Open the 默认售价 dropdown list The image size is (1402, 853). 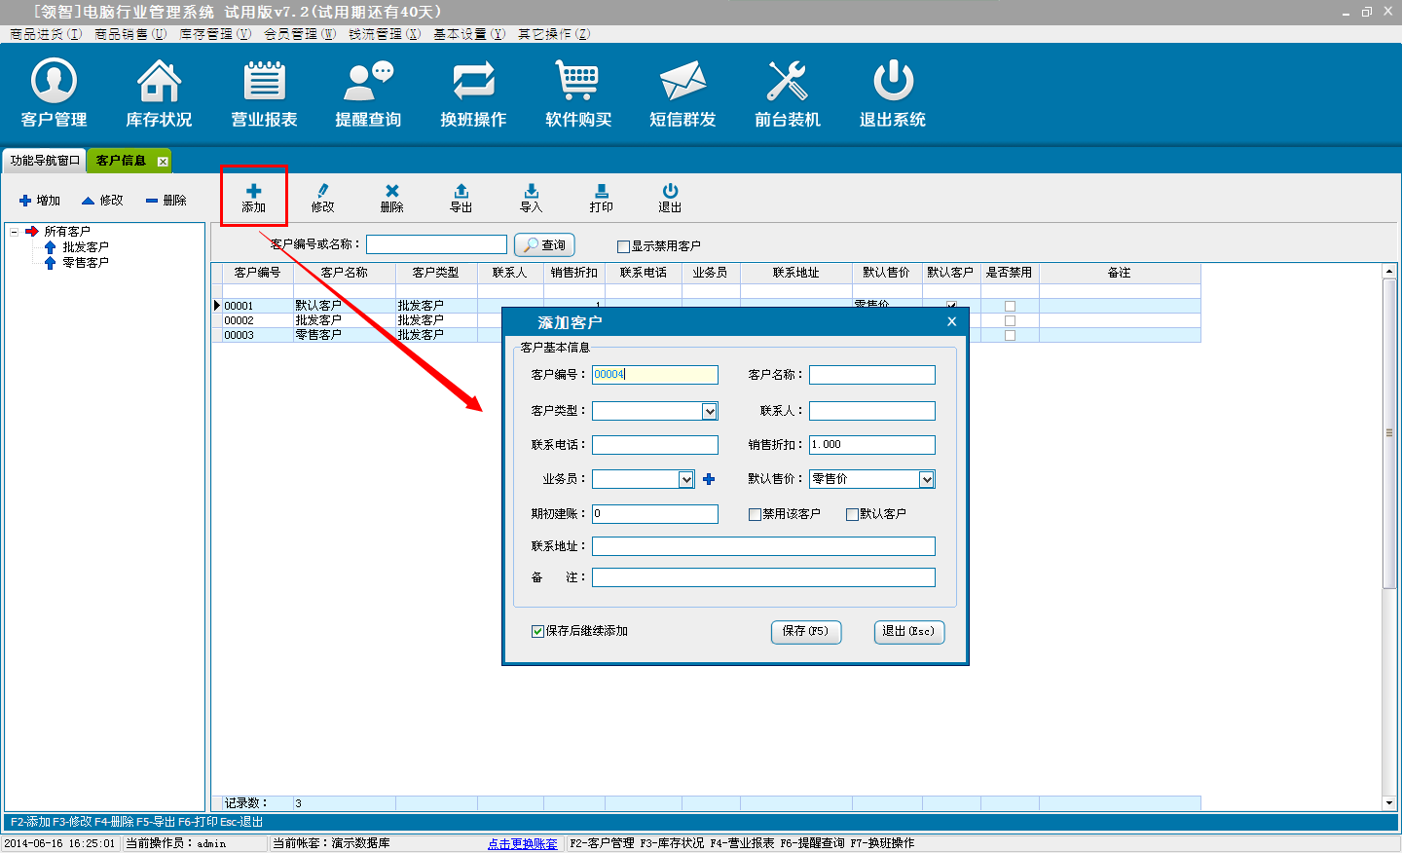point(927,479)
